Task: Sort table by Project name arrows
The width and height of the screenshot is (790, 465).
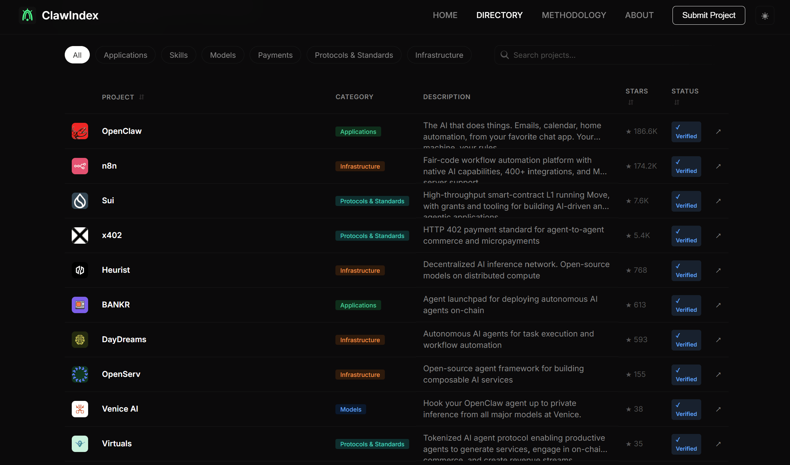Action: pyautogui.click(x=142, y=97)
